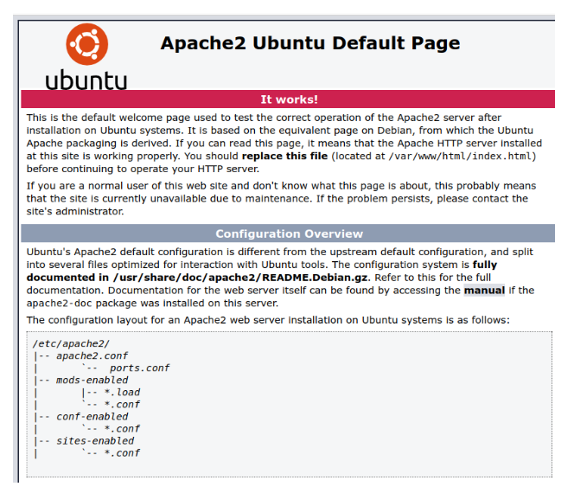
Task: Click the bold 'replace this file' text
Action: [284, 156]
